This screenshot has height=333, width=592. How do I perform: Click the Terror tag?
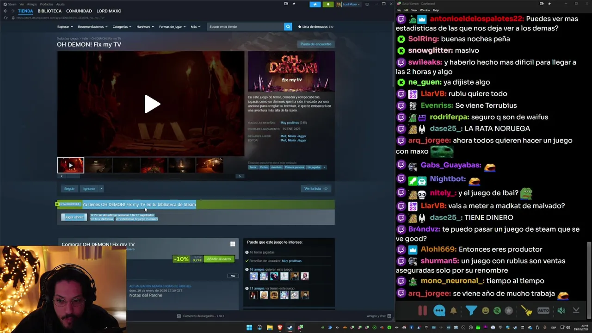coord(253,167)
